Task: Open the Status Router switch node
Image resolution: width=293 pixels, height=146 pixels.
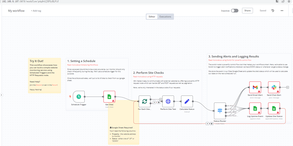Action: (x=220, y=111)
